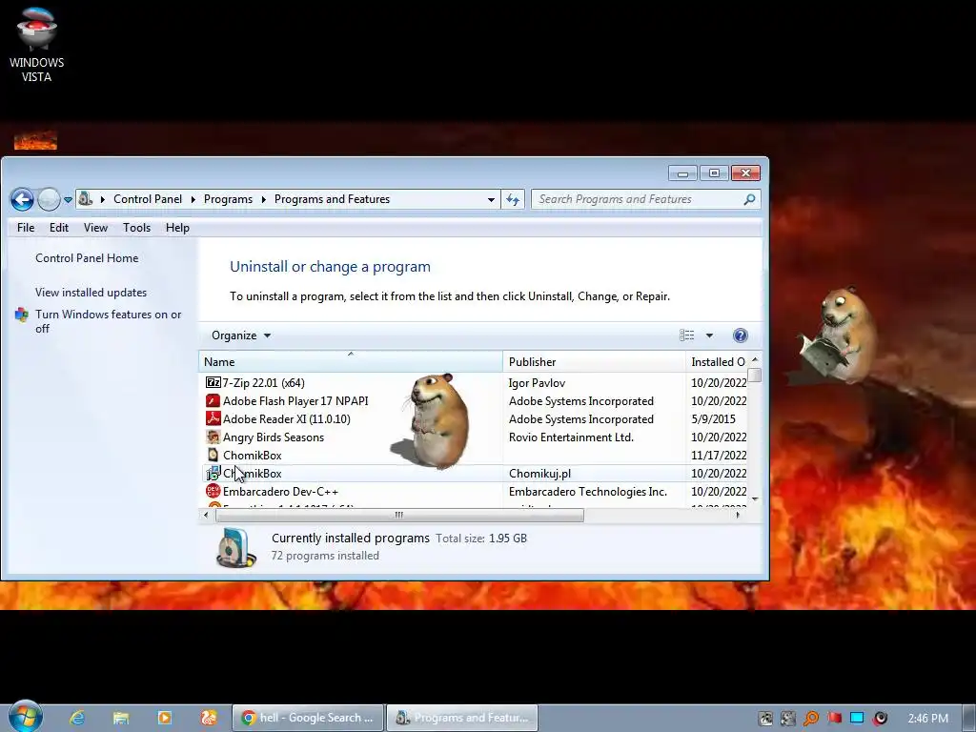Open Windows Explorer from taskbar
Viewport: 976px width, 732px height.
click(x=121, y=718)
